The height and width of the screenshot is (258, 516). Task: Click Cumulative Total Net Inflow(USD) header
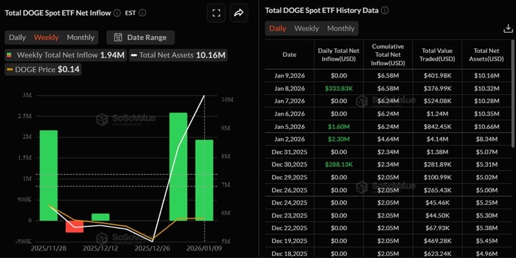[388, 55]
